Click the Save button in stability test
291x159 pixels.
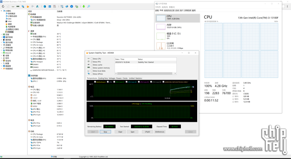click(x=132, y=132)
